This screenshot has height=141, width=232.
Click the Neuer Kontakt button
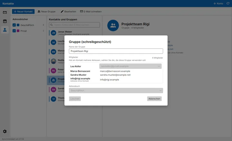pos(23,12)
